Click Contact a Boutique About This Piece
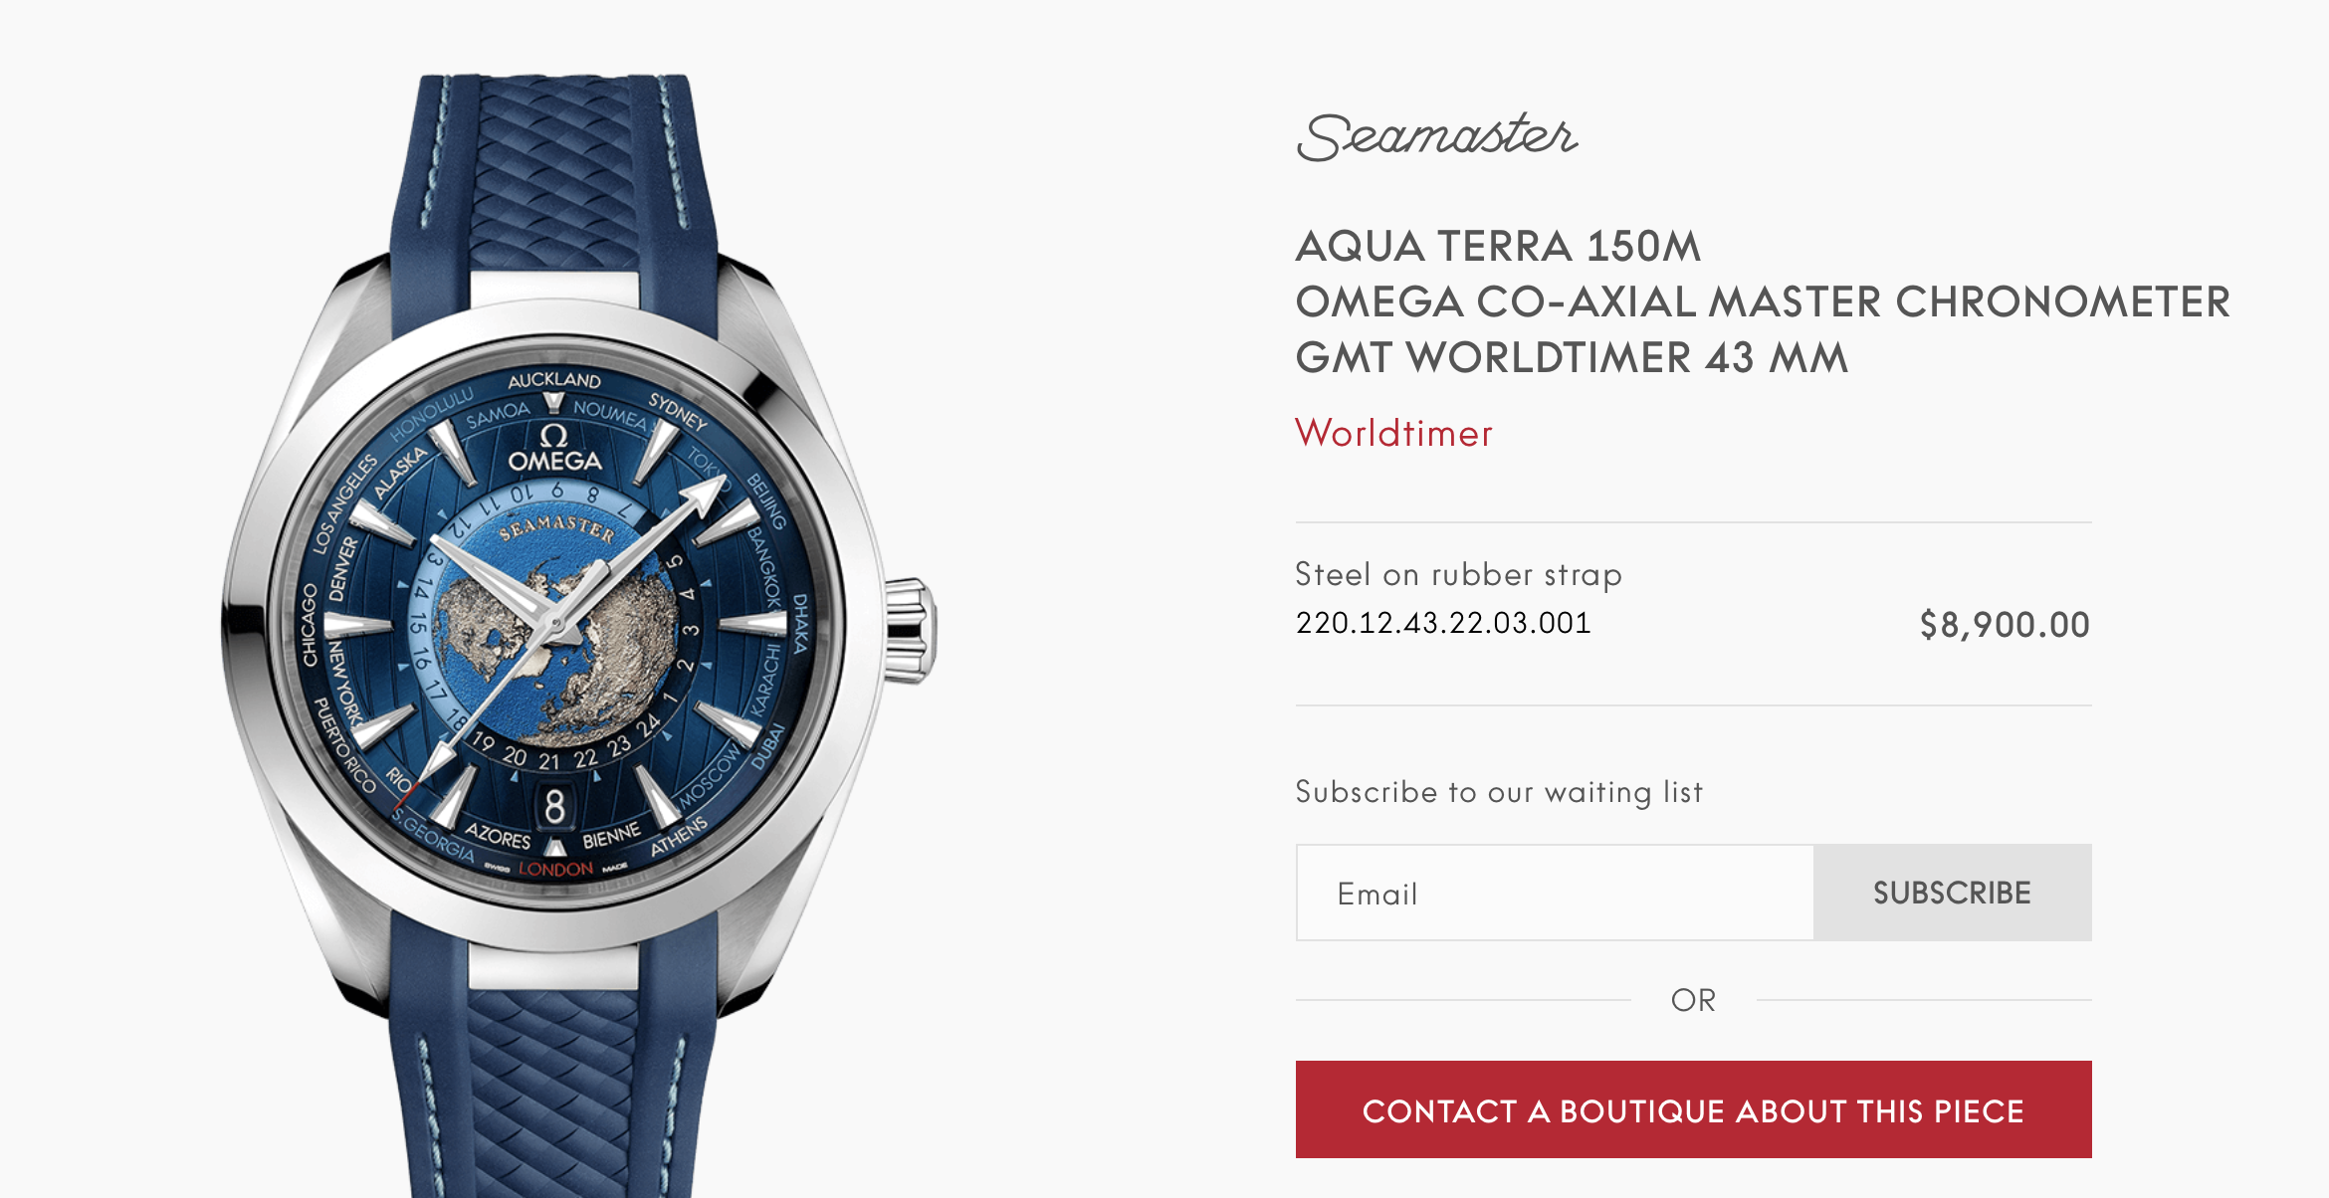Viewport: 2329px width, 1198px height. point(1693,1109)
